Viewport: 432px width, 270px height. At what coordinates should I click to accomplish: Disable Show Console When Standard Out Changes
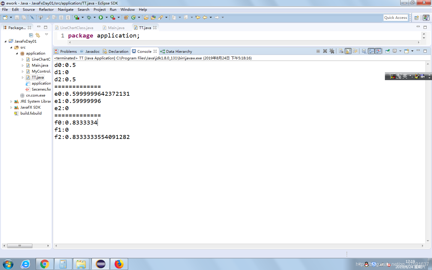371,51
